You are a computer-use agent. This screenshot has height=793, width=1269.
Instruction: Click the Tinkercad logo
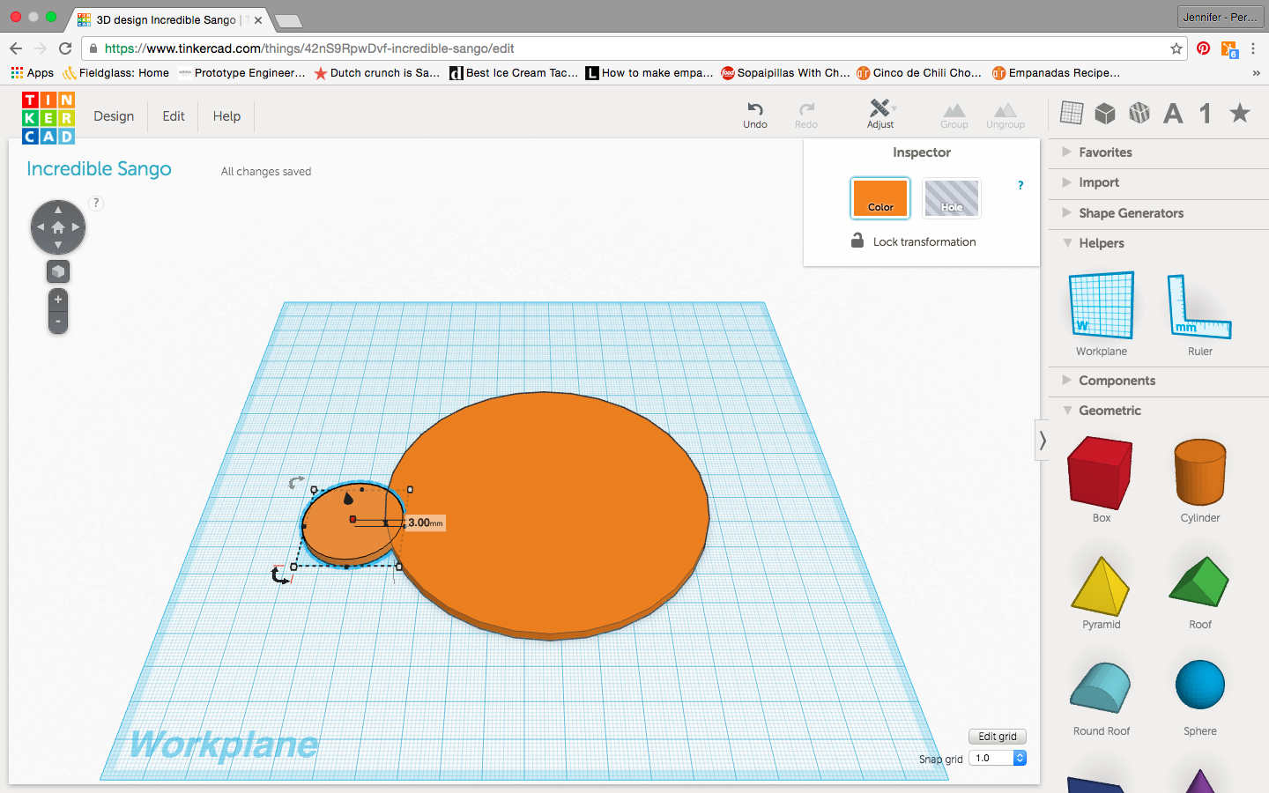pyautogui.click(x=48, y=117)
